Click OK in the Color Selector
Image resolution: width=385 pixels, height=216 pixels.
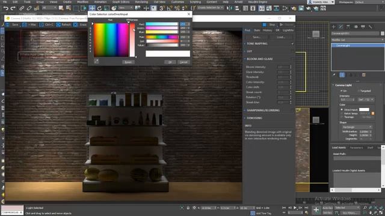pyautogui.click(x=170, y=62)
